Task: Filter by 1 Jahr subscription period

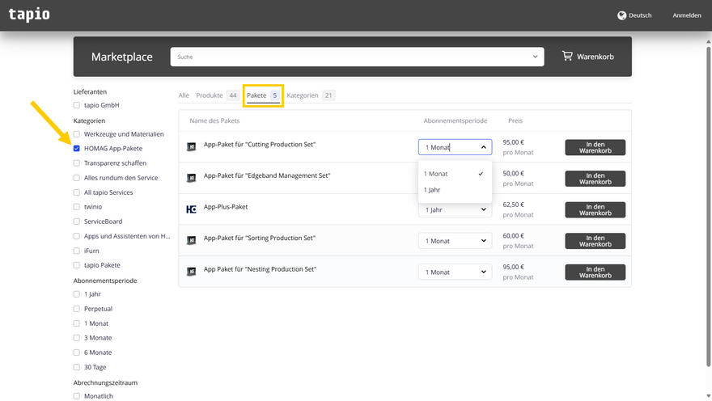Action: [x=76, y=294]
